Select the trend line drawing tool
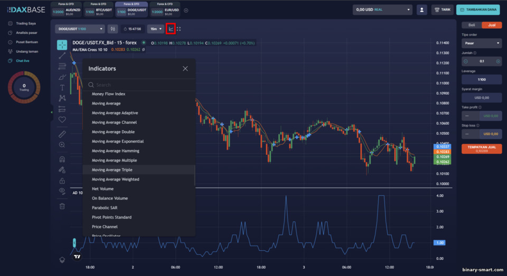Screen dimensions: 507x276 click(x=62, y=55)
